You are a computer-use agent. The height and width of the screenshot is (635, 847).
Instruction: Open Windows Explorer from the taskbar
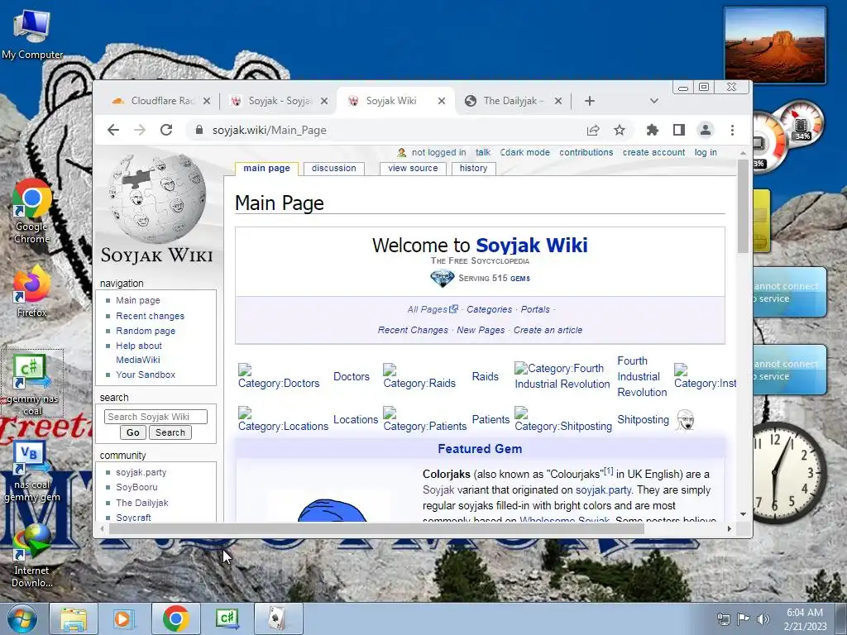coord(74,618)
